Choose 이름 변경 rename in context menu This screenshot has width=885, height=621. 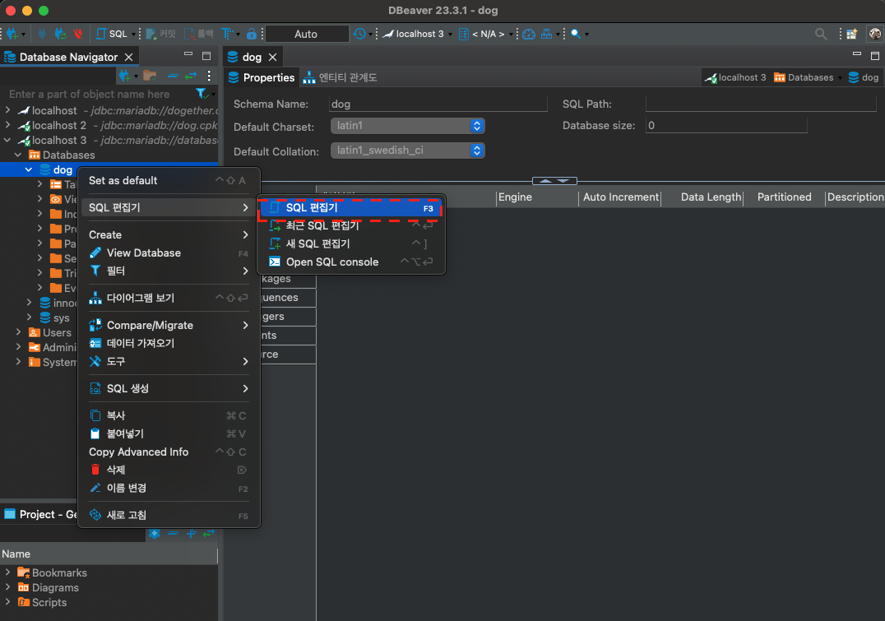click(x=169, y=488)
